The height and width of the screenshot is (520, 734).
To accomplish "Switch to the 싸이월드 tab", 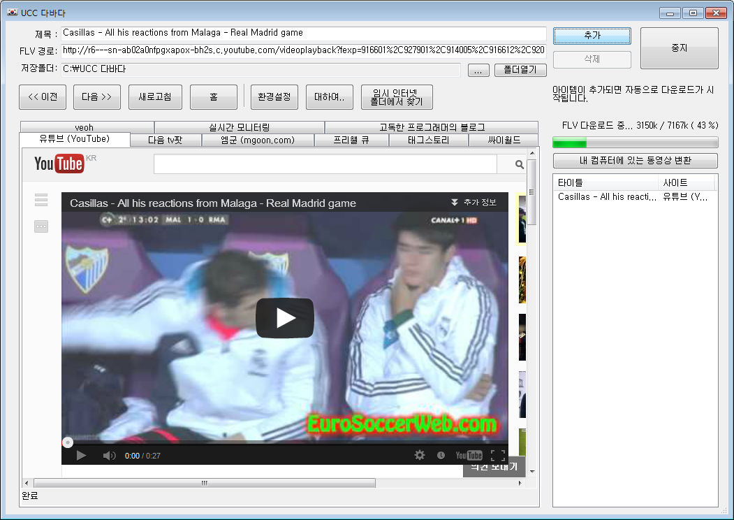I will tap(504, 140).
